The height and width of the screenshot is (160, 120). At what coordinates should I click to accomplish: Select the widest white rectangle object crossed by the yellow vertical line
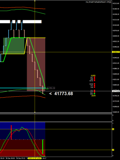(x=32, y=22)
